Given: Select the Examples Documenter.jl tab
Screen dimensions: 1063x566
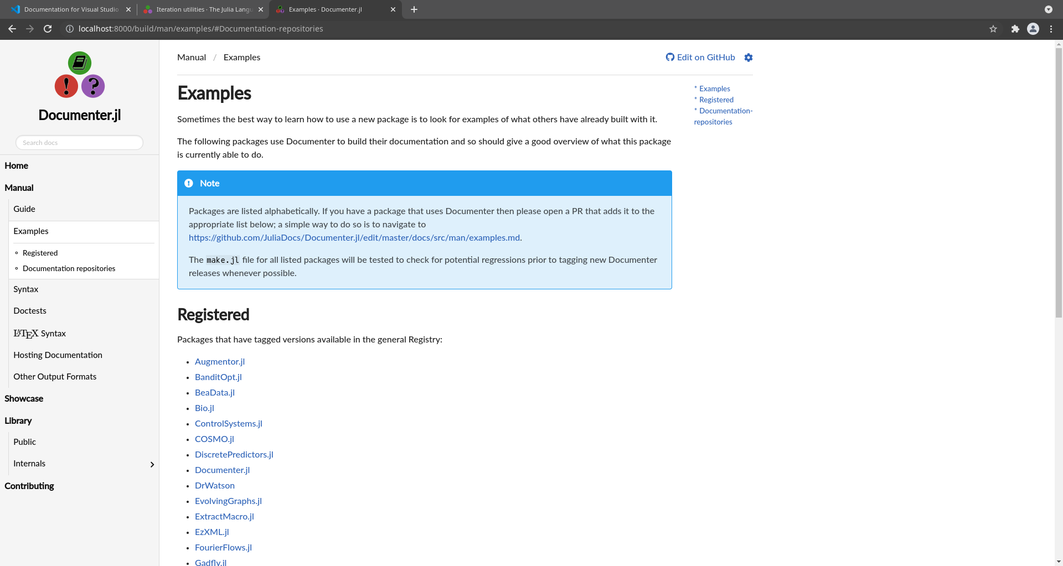Looking at the screenshot, I should pos(336,9).
